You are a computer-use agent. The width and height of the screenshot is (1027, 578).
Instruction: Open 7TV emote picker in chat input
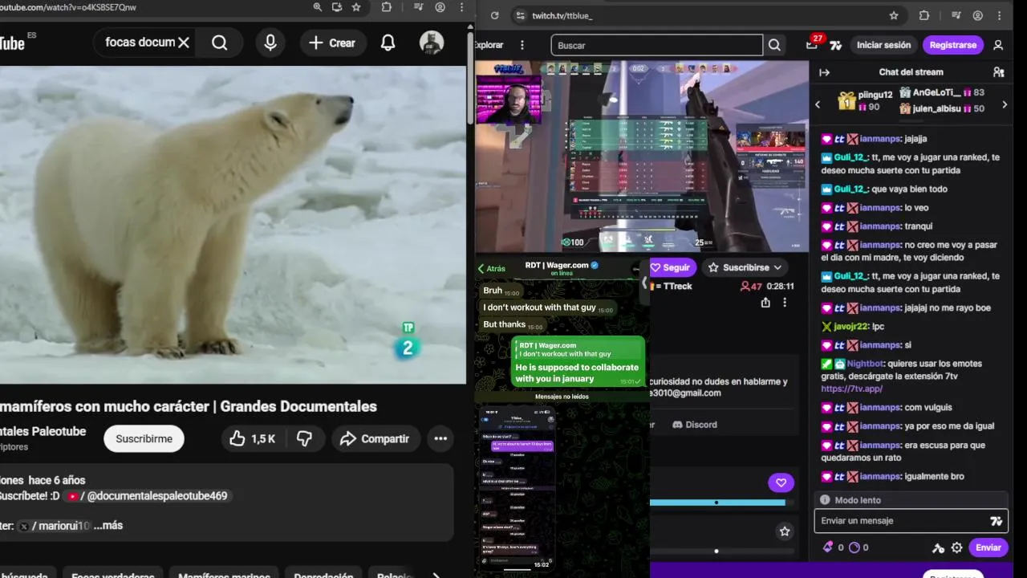(996, 521)
